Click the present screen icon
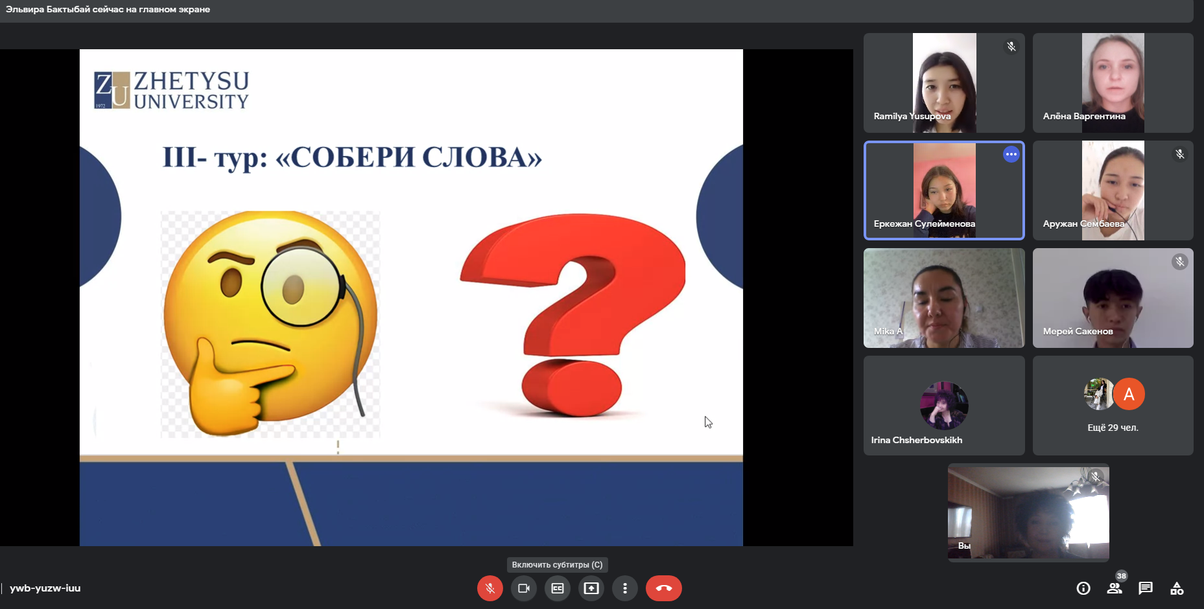1204x609 pixels. click(591, 588)
